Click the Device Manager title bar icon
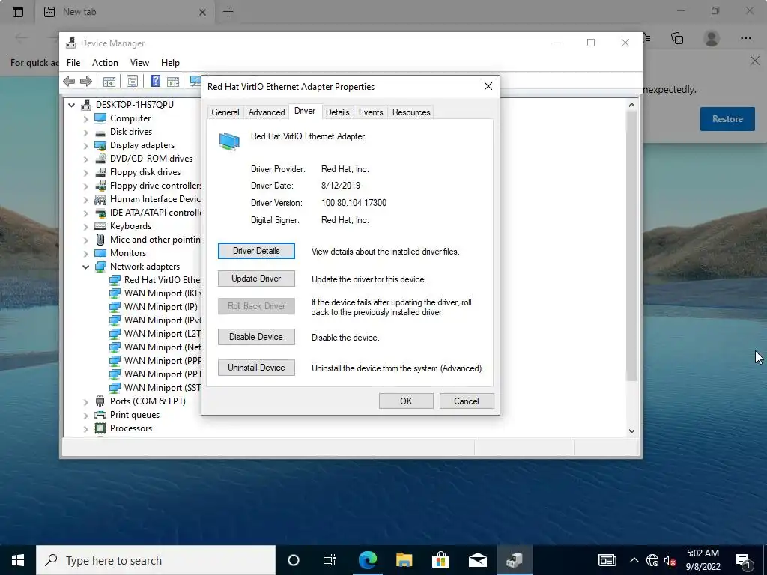The image size is (767, 575). [x=71, y=43]
